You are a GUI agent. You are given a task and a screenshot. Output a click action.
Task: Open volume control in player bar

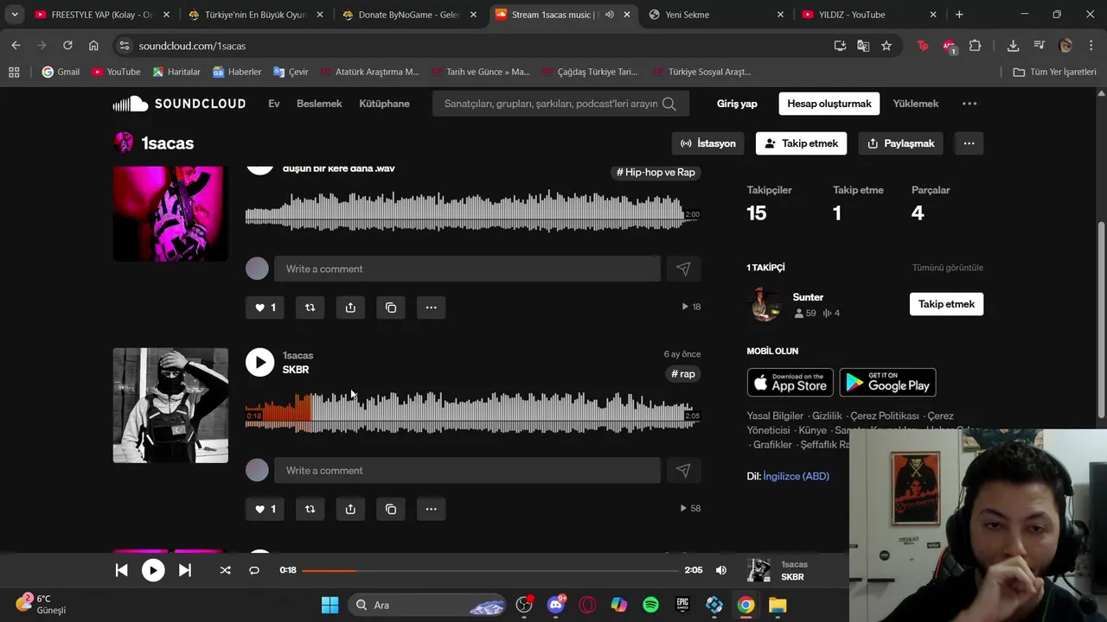coord(721,570)
